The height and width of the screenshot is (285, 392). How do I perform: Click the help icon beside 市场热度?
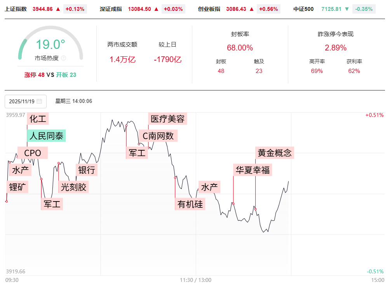tap(64, 58)
